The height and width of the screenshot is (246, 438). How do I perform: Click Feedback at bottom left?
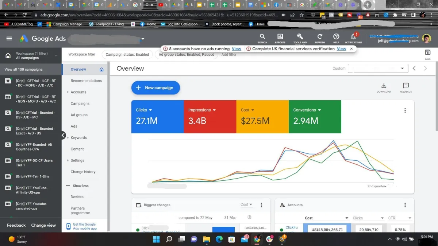16,225
